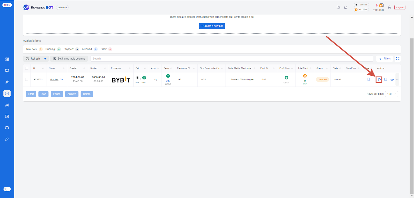Open the Rows per page dropdown
This screenshot has height=198, width=414.
(x=391, y=94)
